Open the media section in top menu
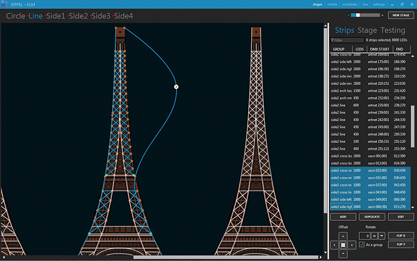Viewport: 417px width, 261px height. (x=332, y=4)
